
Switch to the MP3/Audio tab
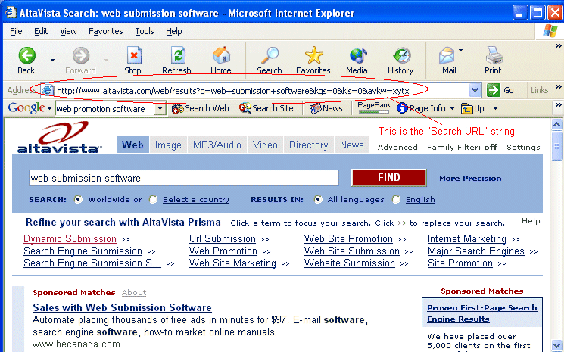217,145
